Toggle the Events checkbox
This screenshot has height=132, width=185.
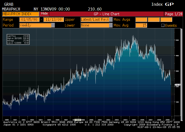coord(163,25)
